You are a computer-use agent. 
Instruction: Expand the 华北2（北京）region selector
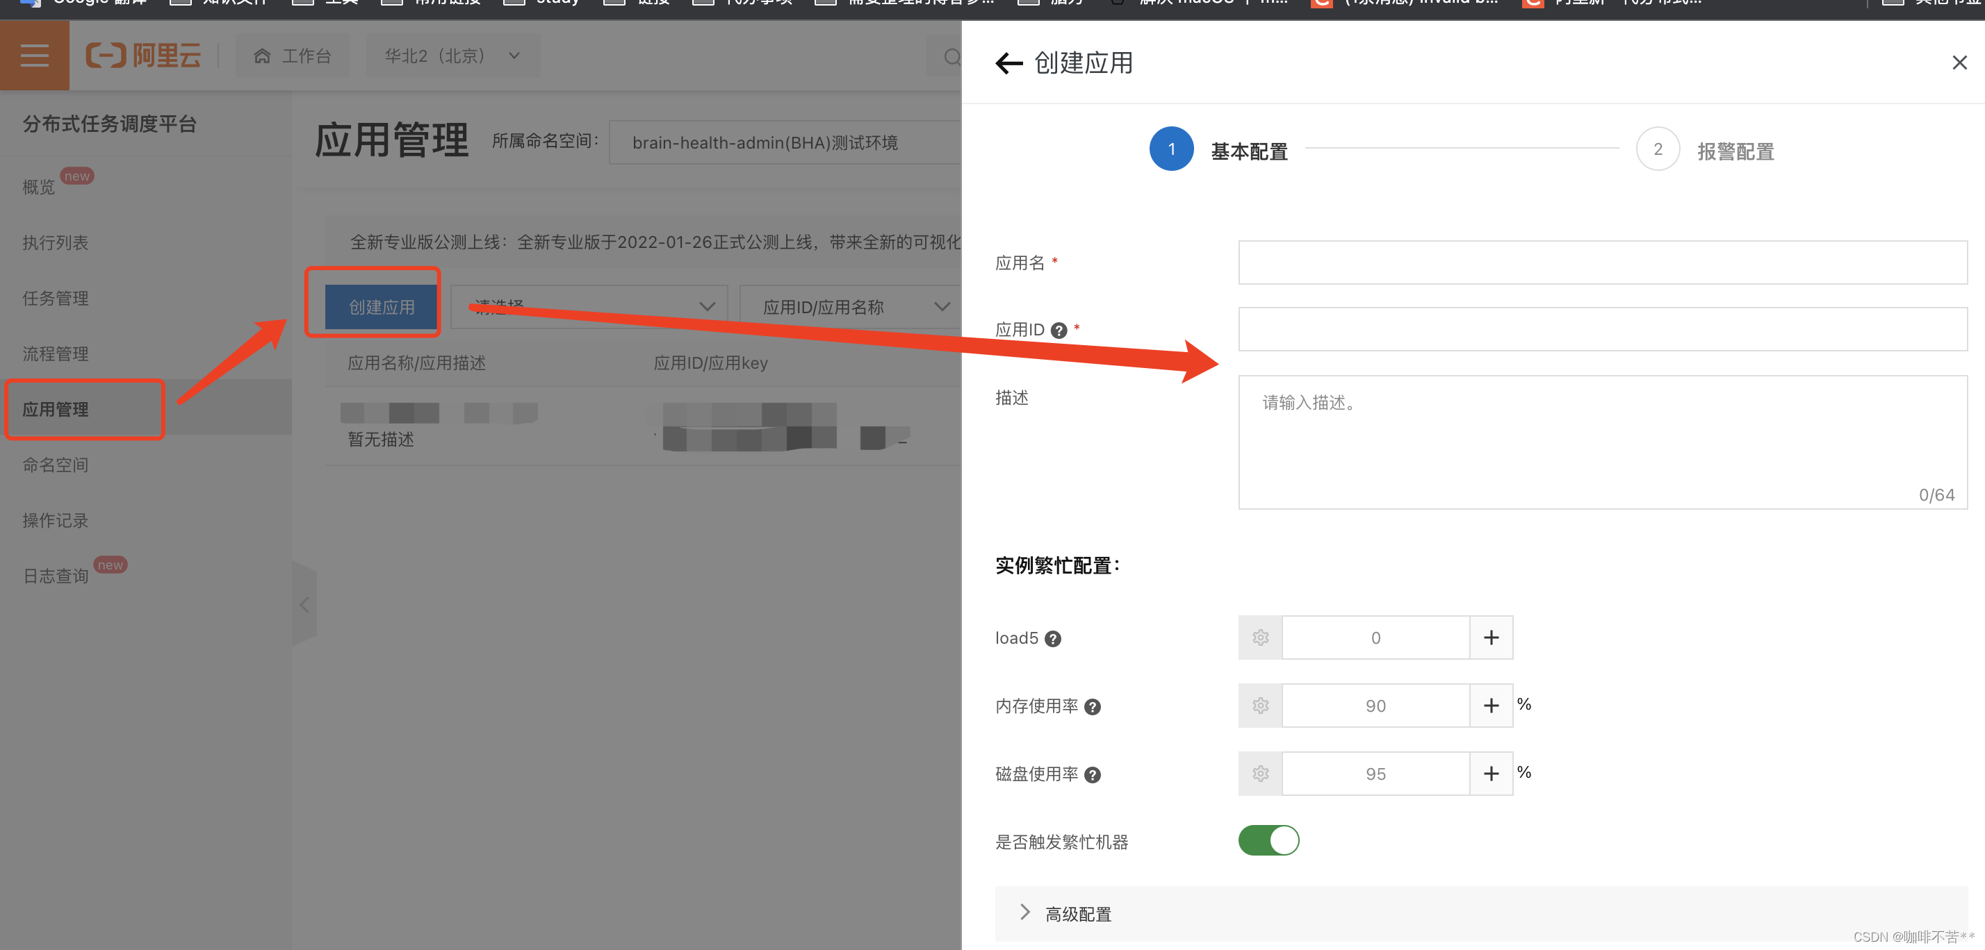(452, 56)
